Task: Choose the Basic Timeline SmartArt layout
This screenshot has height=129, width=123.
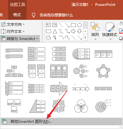Action: tap(81, 88)
